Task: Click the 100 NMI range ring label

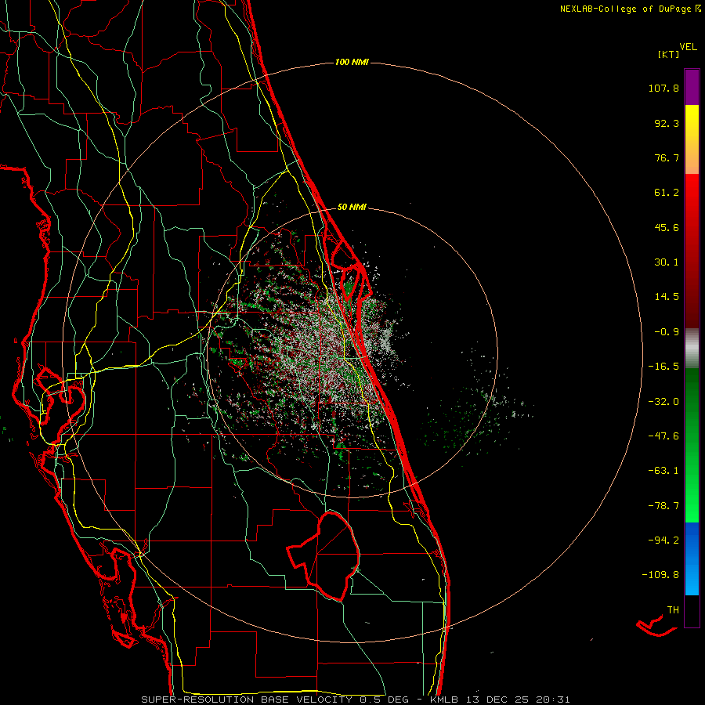Action: click(352, 62)
